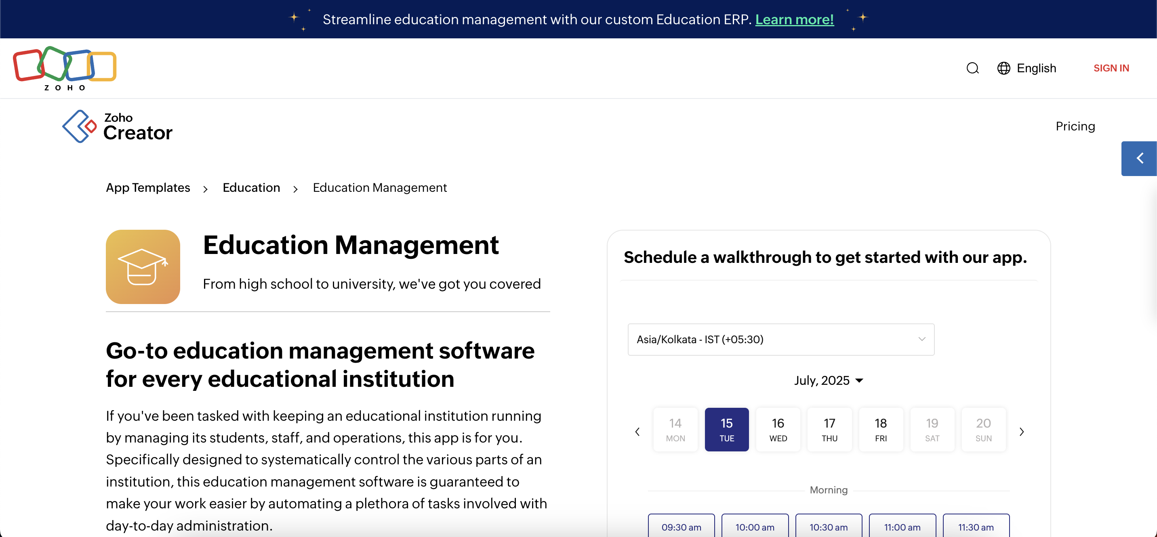
Task: Open the Asia/Kolkata timezone dropdown
Action: (x=780, y=340)
